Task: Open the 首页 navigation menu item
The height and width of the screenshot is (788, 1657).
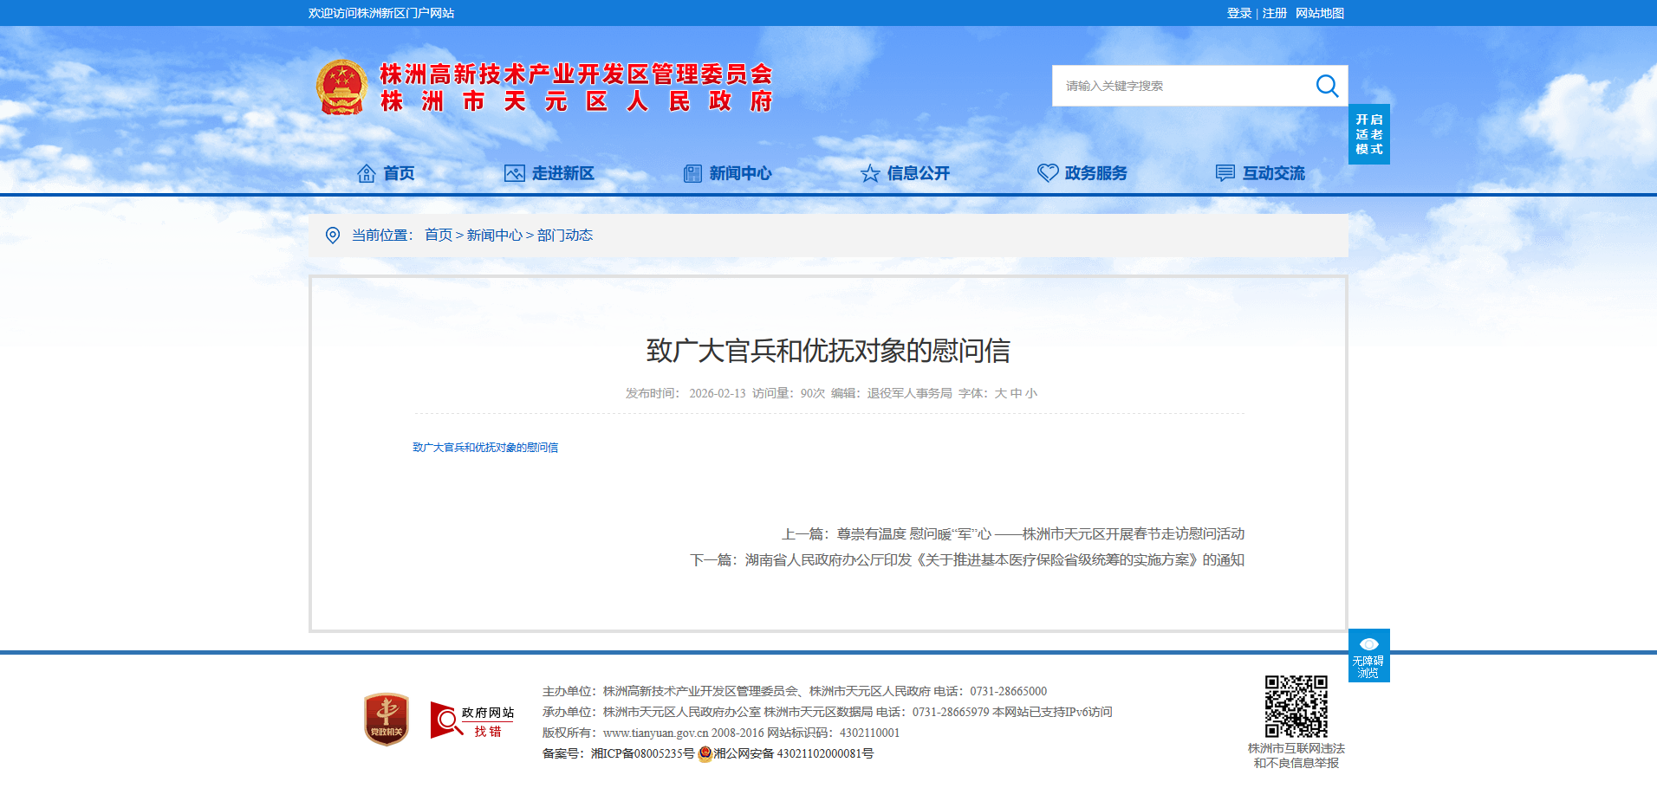Action: (387, 173)
